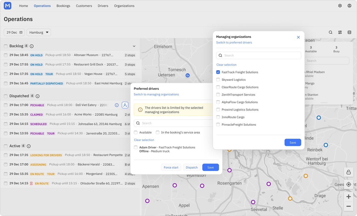Save the Preferred drivers selection
The image size is (357, 216).
pos(210,167)
